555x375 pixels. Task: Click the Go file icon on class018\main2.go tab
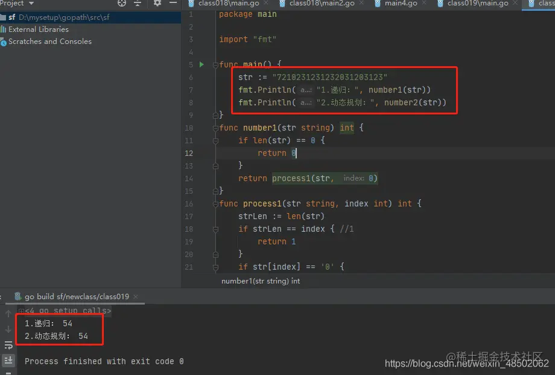point(282,3)
